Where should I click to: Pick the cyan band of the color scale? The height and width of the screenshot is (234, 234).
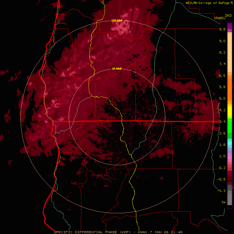coord(230,143)
